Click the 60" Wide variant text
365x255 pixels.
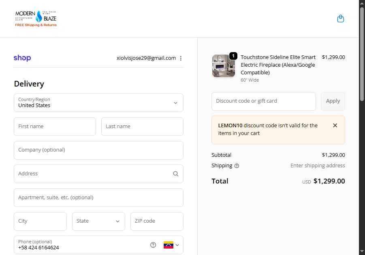(250, 80)
